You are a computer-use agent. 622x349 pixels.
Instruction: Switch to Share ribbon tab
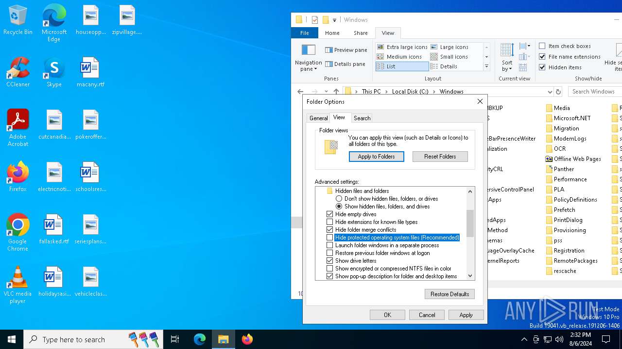pos(361,33)
